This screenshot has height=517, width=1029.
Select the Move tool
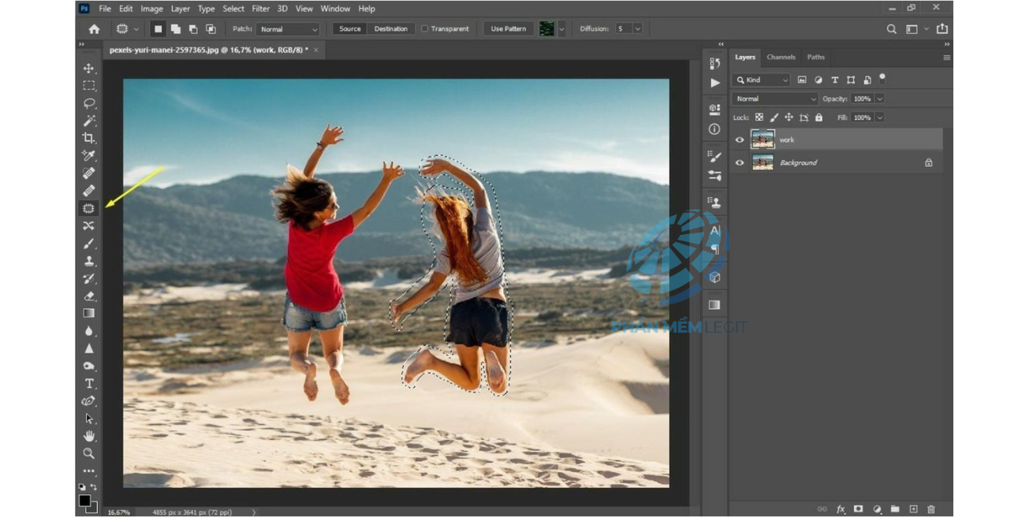[89, 69]
